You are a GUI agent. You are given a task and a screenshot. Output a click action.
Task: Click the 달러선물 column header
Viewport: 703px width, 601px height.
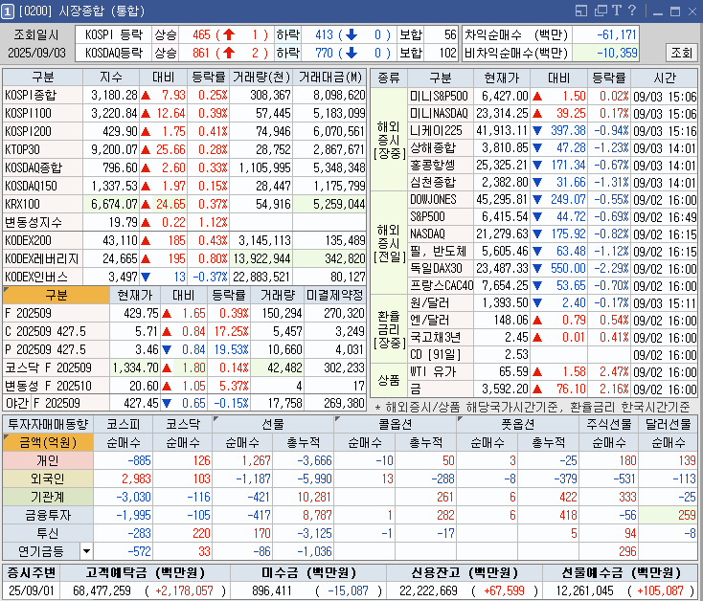668,424
